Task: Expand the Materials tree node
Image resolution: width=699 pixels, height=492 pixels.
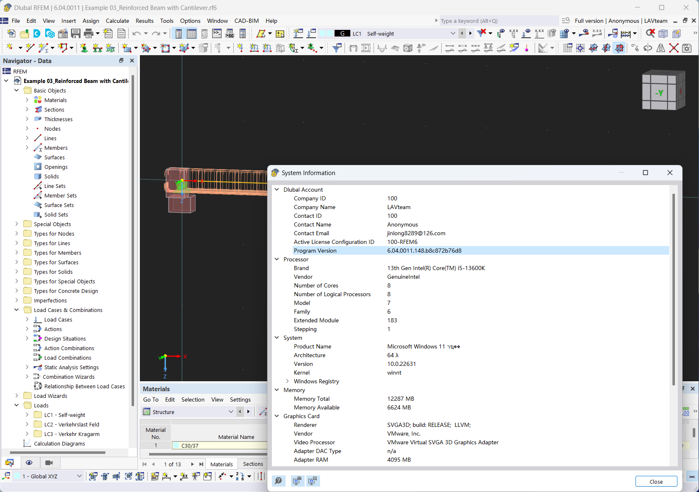Action: click(27, 100)
